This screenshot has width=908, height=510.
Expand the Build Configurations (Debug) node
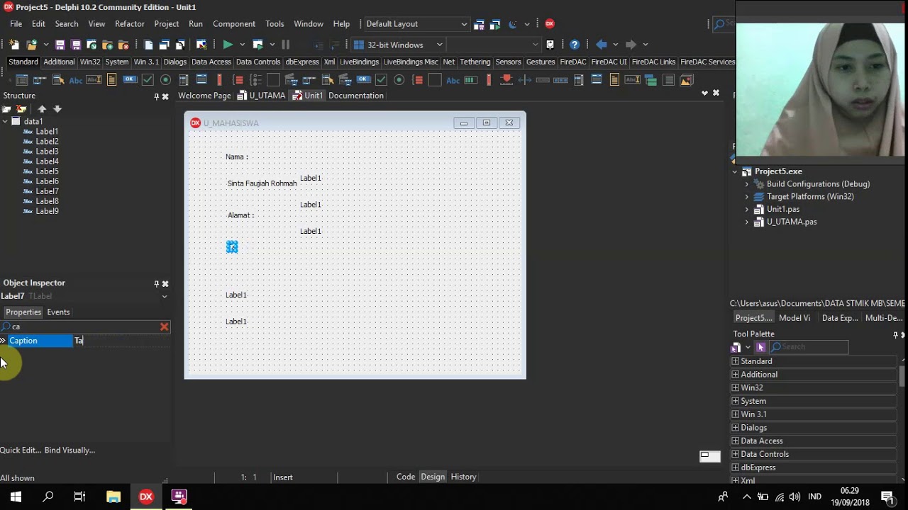pos(747,184)
